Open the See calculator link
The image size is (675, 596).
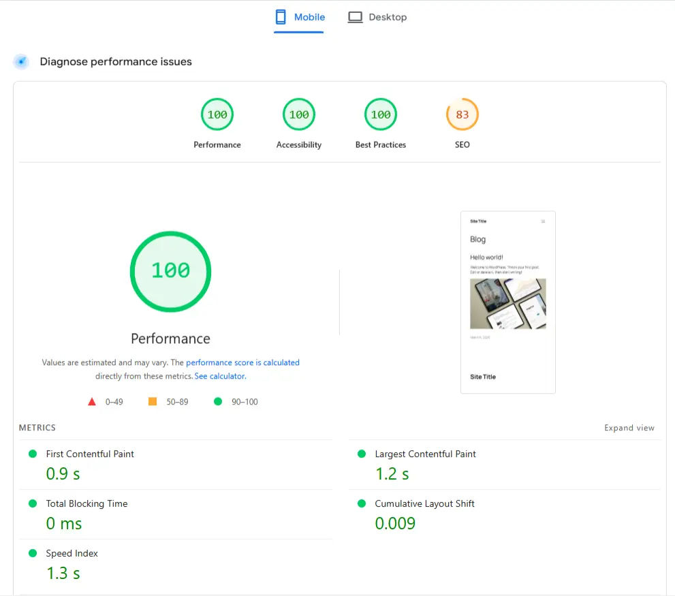(x=219, y=375)
